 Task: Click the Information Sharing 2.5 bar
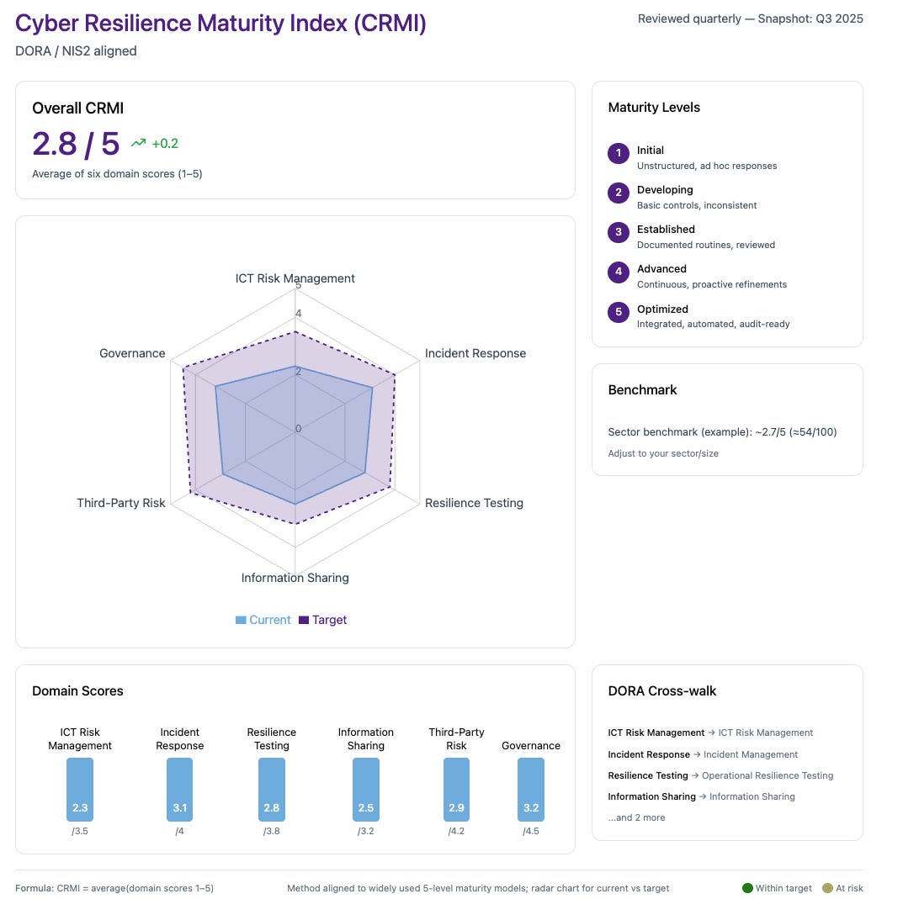pos(366,789)
